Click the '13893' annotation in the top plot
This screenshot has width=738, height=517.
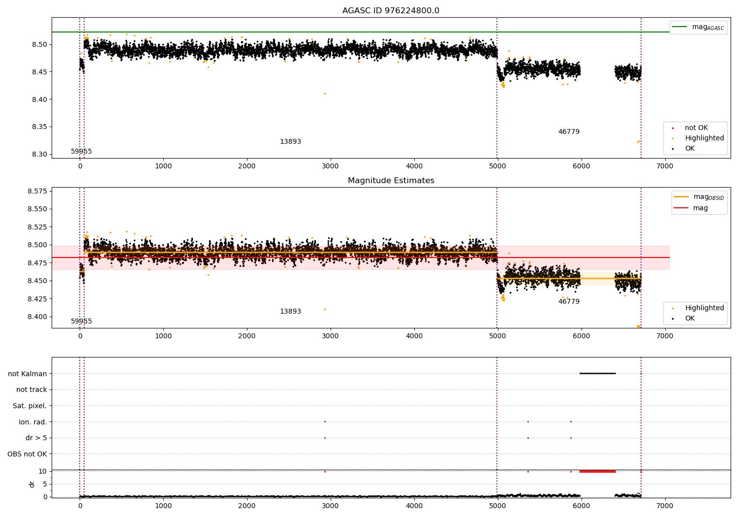[x=290, y=142]
